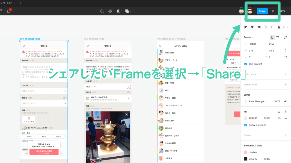This screenshot has height=163, width=291.
Task: Click the blue Share button
Action: pyautogui.click(x=262, y=11)
